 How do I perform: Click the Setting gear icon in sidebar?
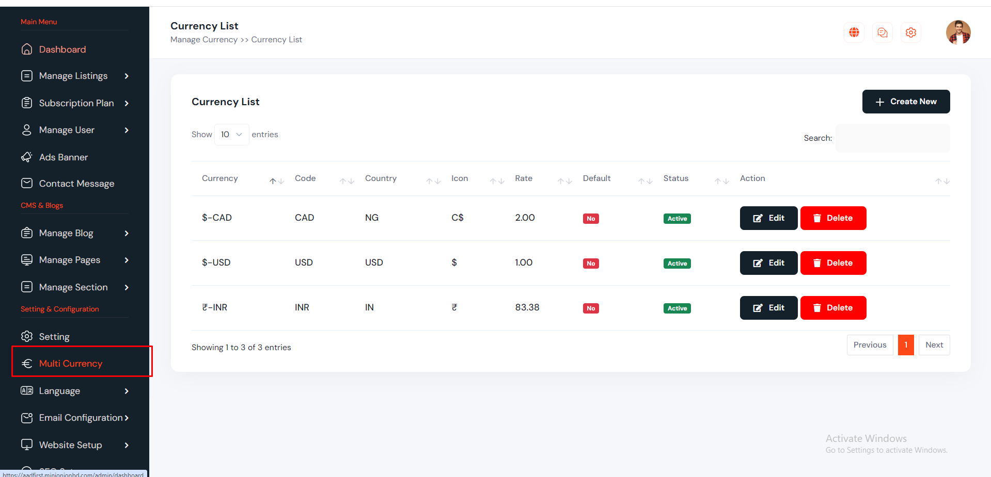(x=27, y=337)
